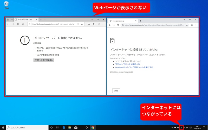This screenshot has height=130, width=208.
Task: Click Windows ネットワーク診断ツールを実行する link
Action: (x=134, y=67)
